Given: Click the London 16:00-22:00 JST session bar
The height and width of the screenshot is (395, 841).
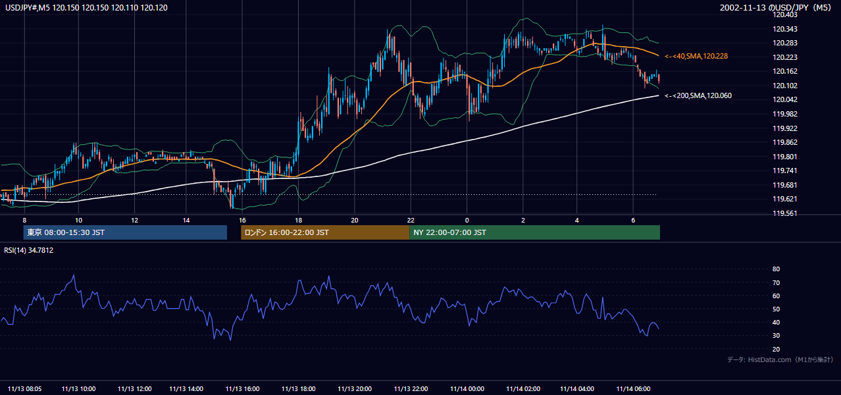Looking at the screenshot, I should point(325,232).
